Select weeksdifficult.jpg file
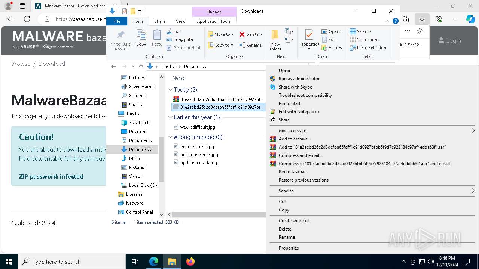This screenshot has height=269, width=479. coord(198,127)
